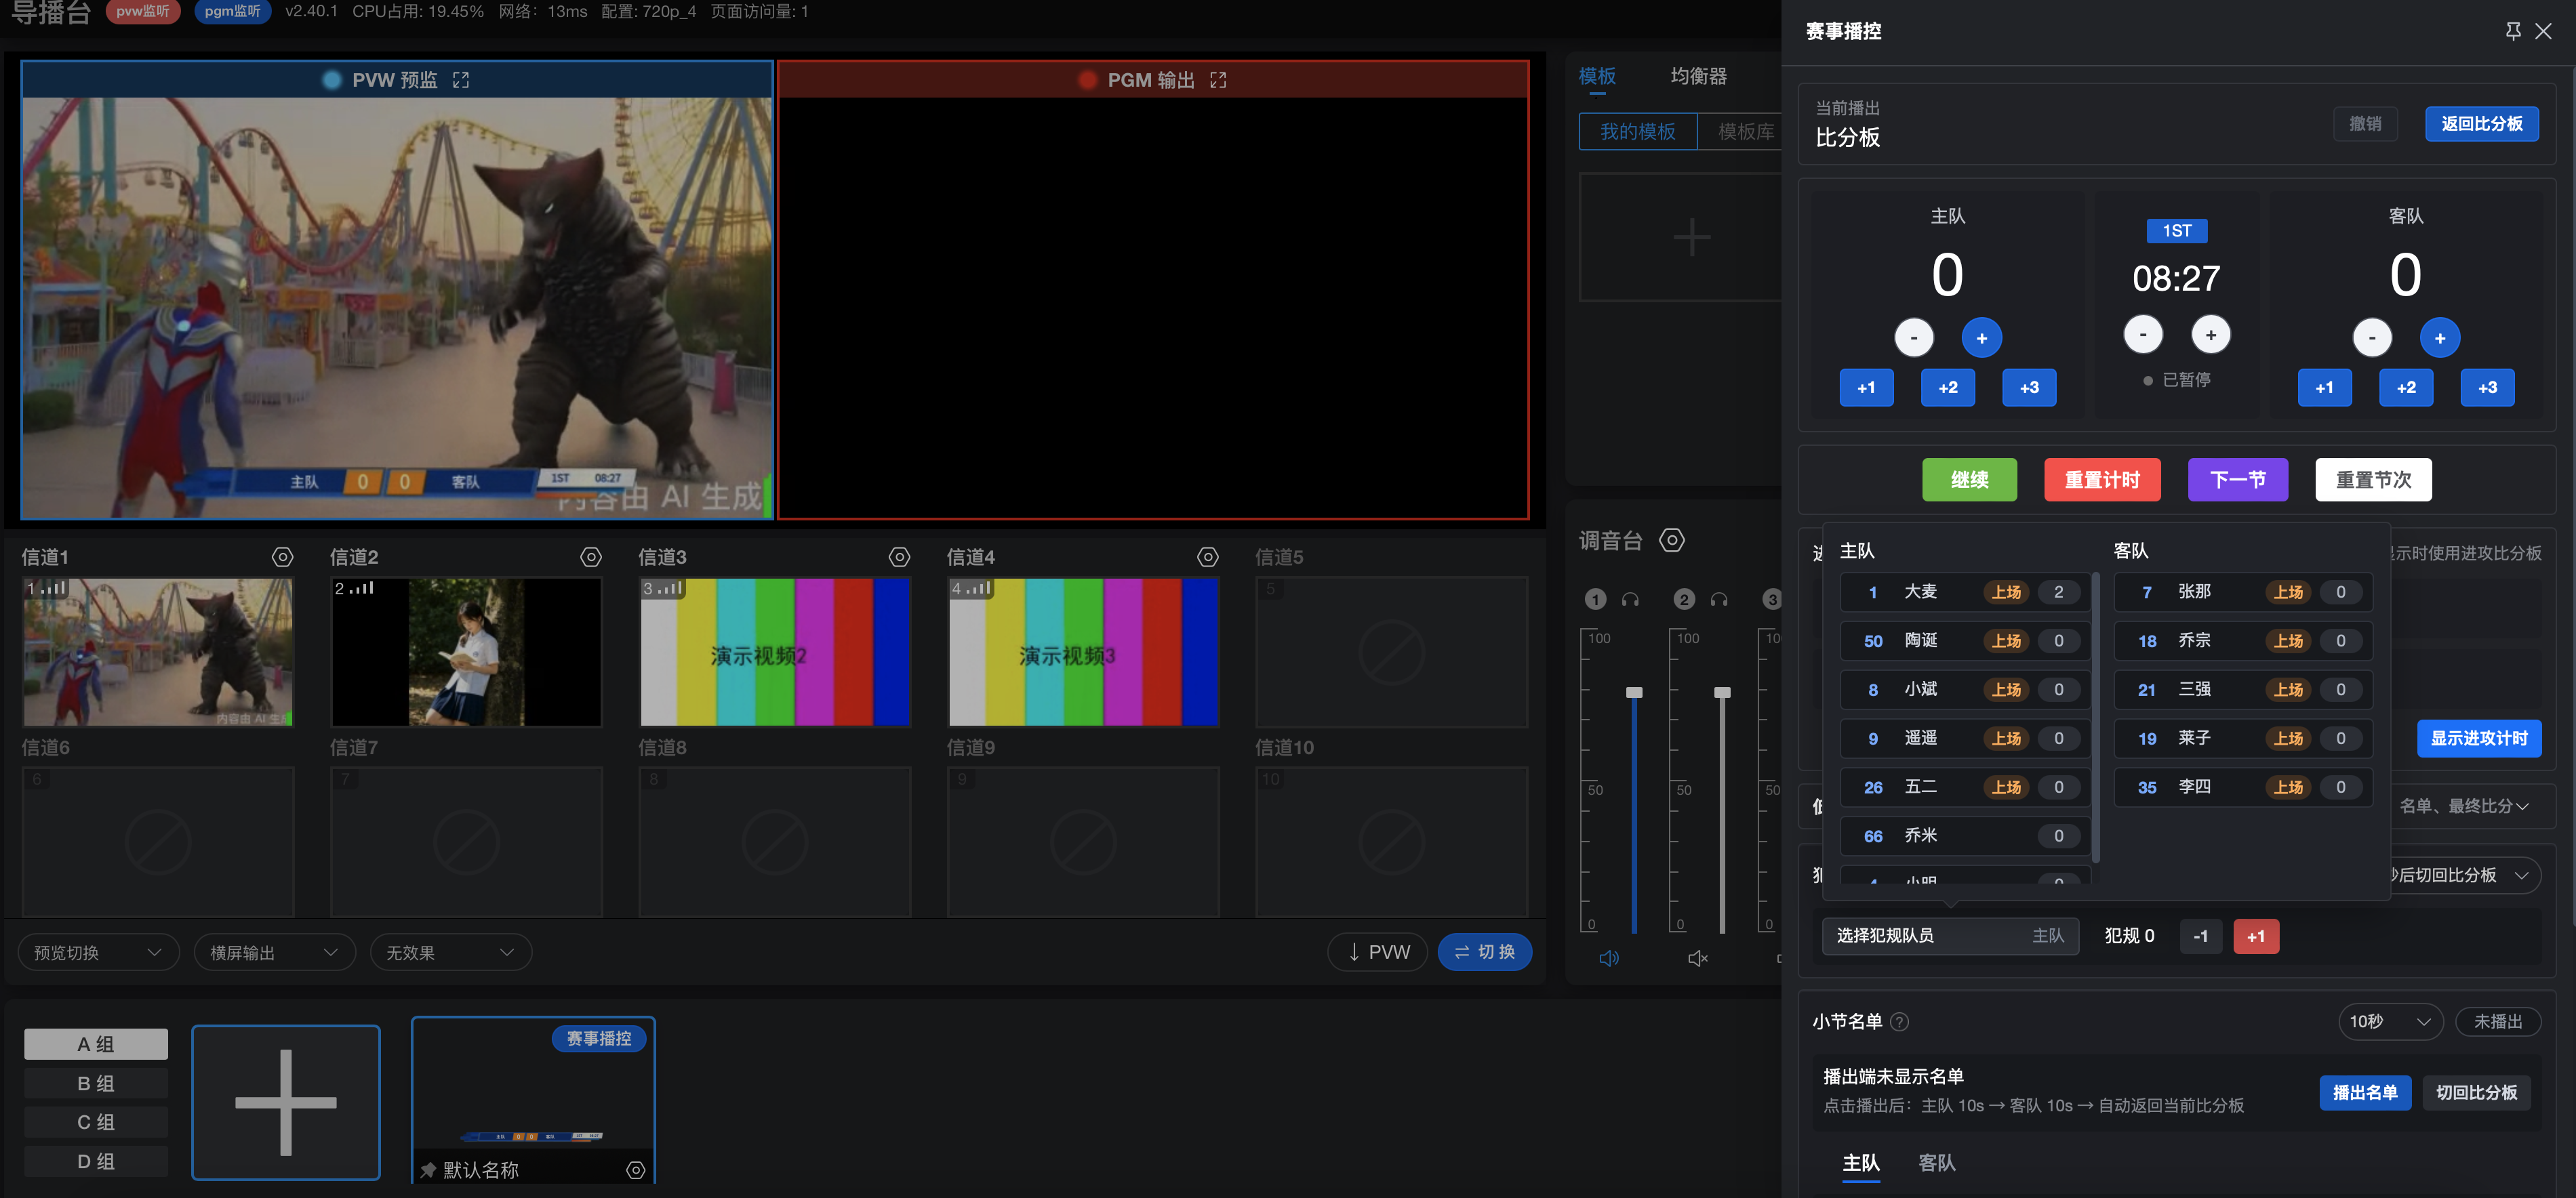This screenshot has width=2576, height=1198.
Task: Expand the PVW preview to fullscreen
Action: [x=460, y=80]
